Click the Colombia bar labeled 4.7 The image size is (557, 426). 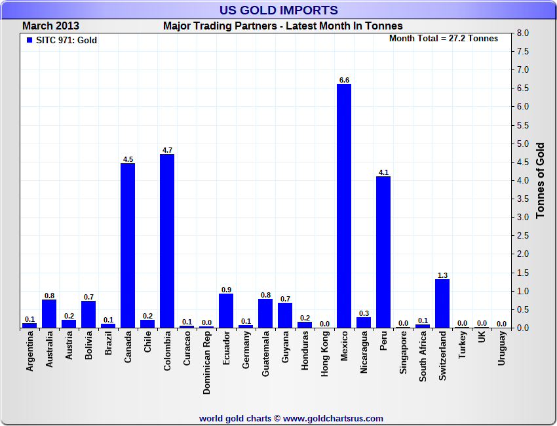click(x=167, y=241)
